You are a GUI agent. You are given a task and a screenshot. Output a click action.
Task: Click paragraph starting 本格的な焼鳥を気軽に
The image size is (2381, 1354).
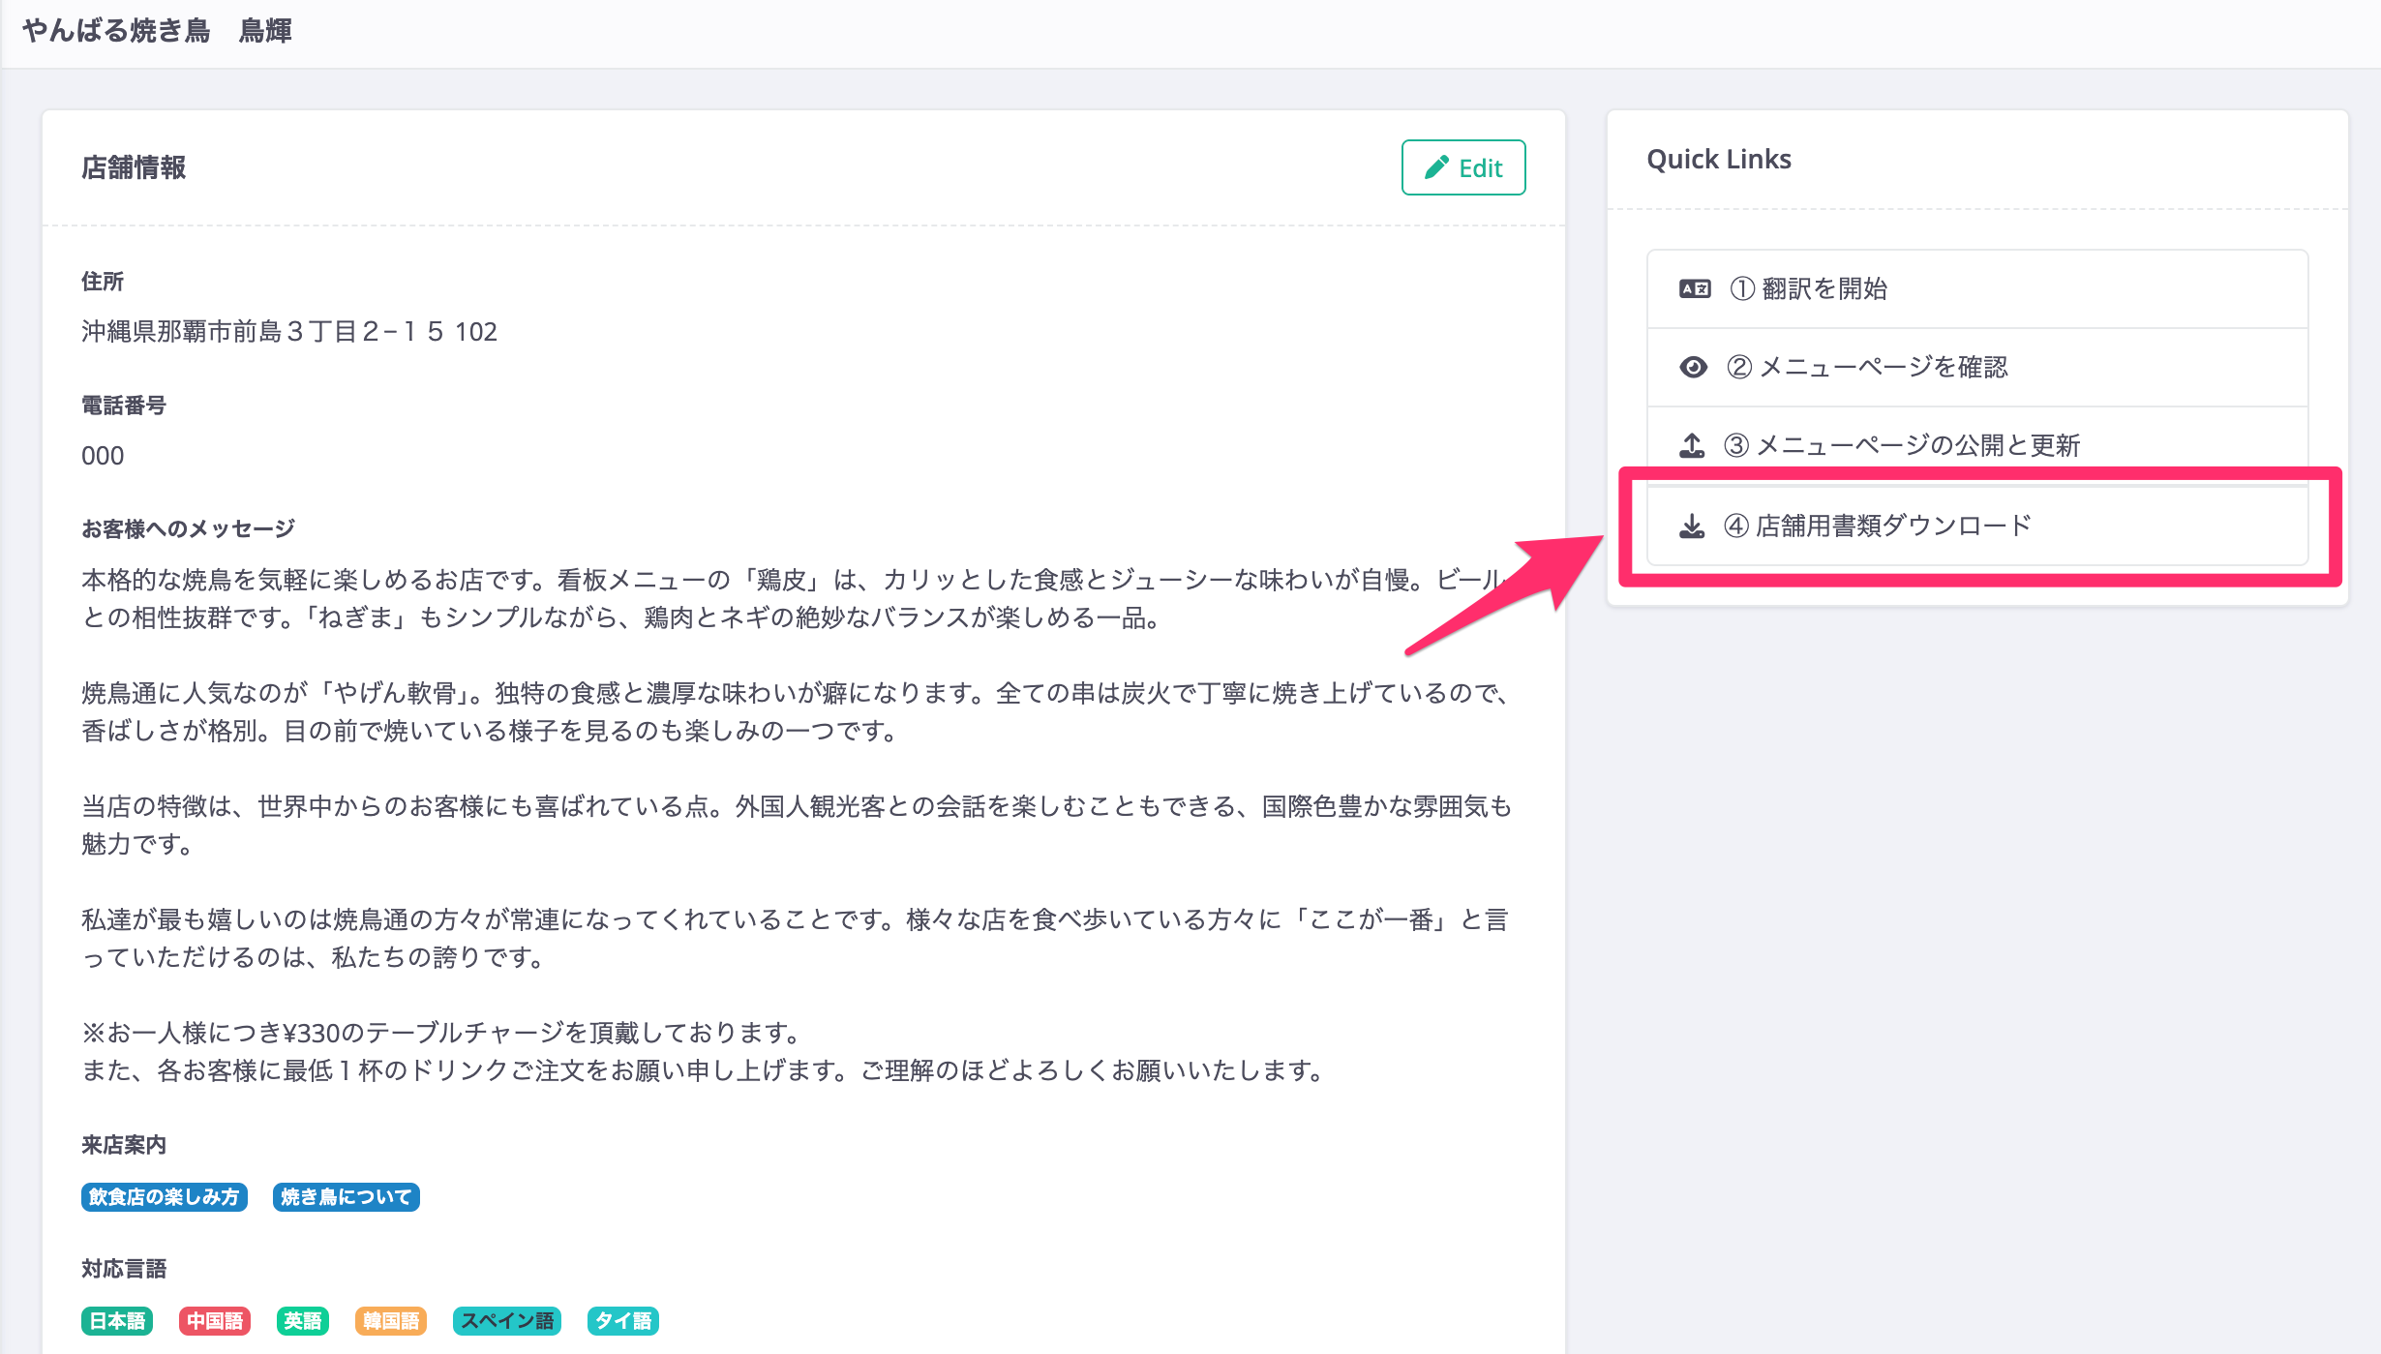click(x=796, y=598)
